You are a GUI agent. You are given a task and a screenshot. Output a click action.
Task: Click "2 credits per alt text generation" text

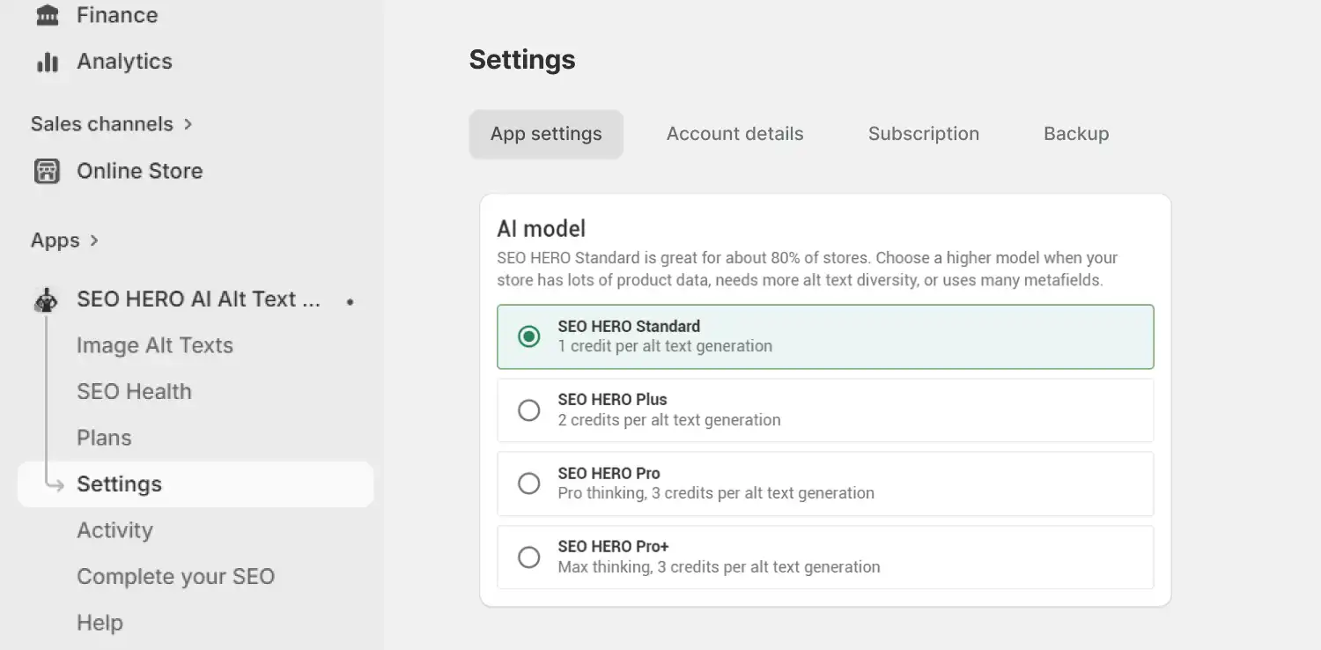[669, 420]
